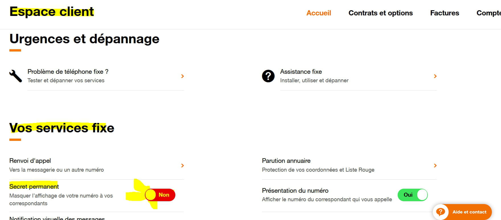Toggle Présentation du numéro switch showing Oui
501x220 pixels.
[x=413, y=195]
